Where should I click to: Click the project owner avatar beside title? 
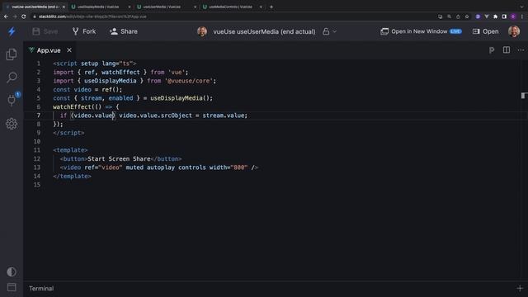[x=202, y=31]
